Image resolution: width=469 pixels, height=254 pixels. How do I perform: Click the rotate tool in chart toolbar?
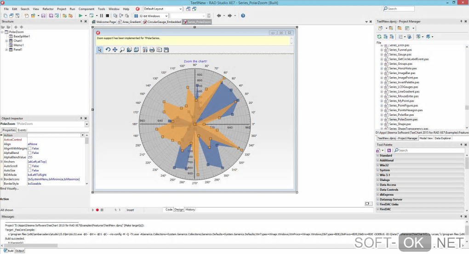pyautogui.click(x=108, y=50)
